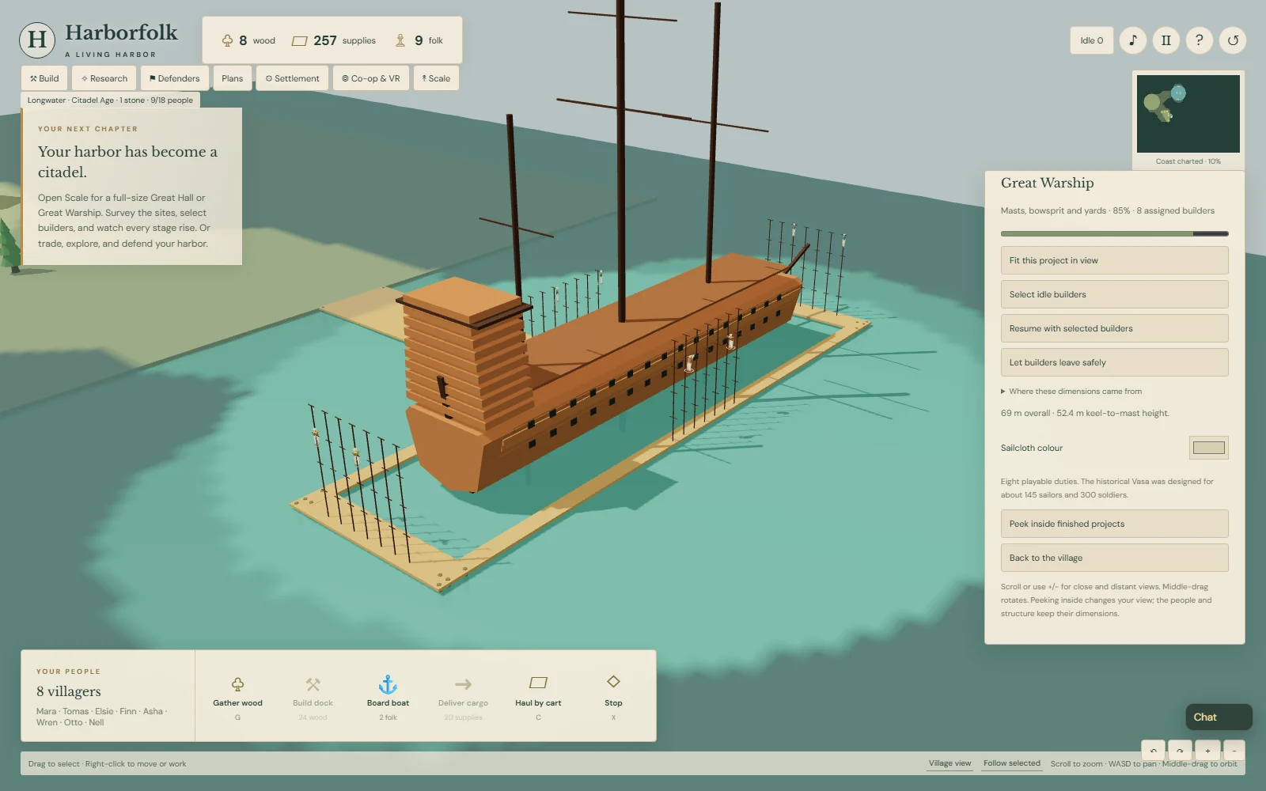Rotate view clockwise with right arrow button
1266x791 pixels.
coord(1180,751)
